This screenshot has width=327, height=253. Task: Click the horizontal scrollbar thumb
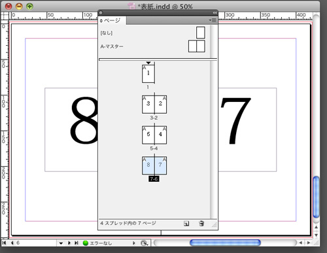[x=225, y=243]
